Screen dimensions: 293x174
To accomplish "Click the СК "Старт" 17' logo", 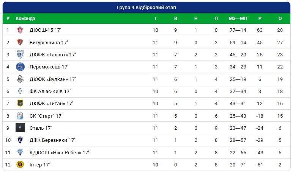I will pos(20,116).
